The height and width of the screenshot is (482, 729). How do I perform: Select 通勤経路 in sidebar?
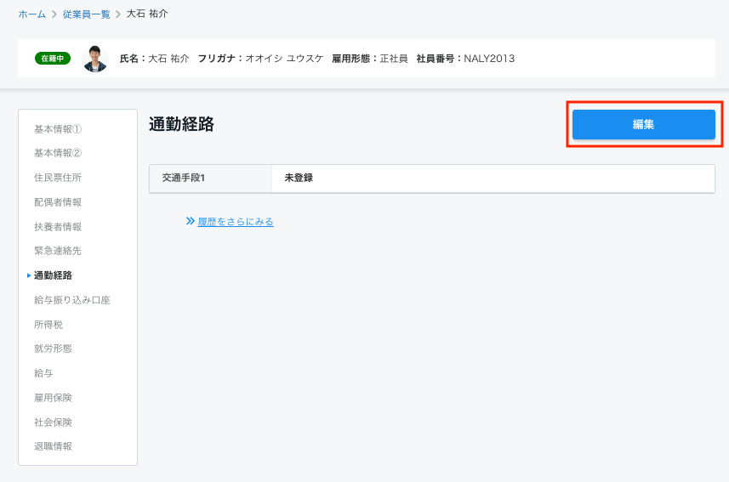pos(53,275)
